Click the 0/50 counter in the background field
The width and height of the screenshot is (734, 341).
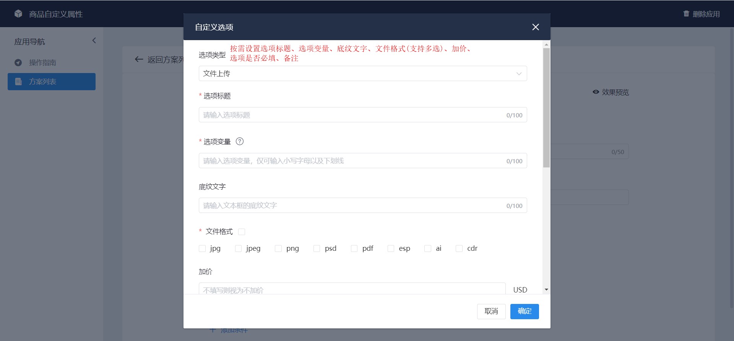tap(617, 152)
